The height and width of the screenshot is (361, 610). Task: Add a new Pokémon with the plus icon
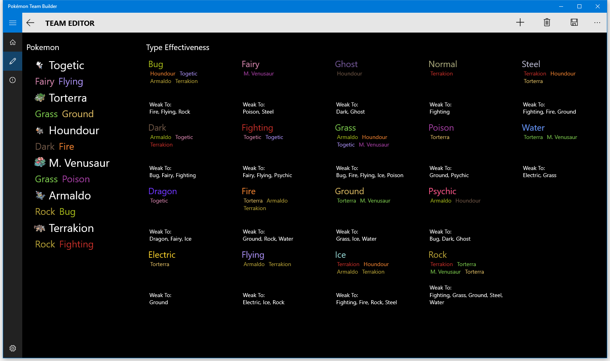pos(520,22)
